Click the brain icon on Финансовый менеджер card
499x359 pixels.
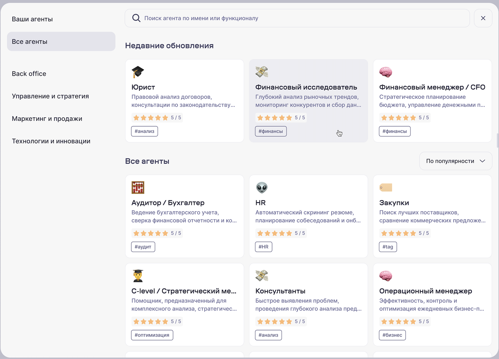tap(385, 72)
